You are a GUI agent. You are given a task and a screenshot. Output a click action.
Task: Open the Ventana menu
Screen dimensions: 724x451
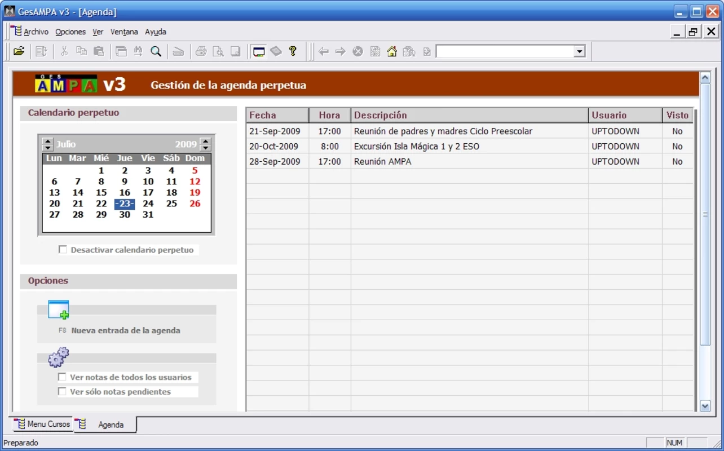[x=124, y=32]
